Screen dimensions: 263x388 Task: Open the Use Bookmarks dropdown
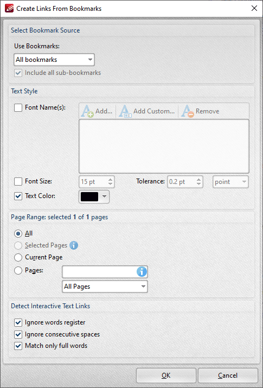[x=54, y=60]
